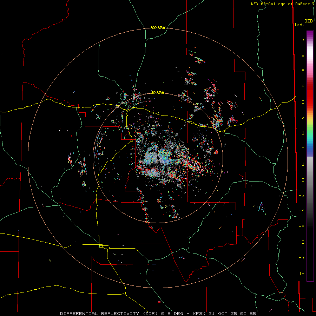Click the '3' value on color scale

[x=303, y=102]
